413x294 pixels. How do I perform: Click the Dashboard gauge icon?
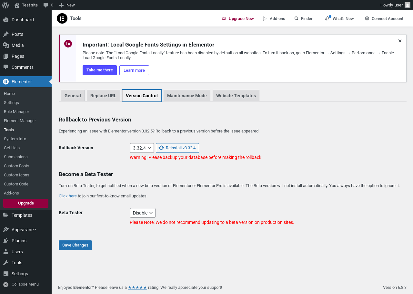tap(6, 20)
